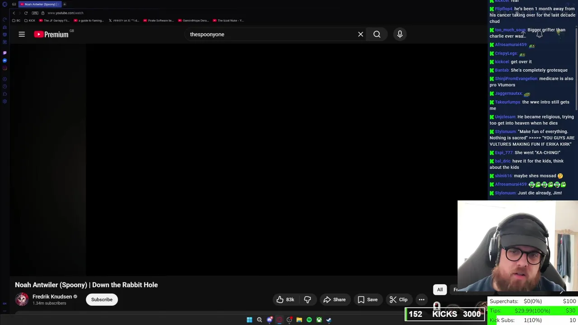
Task: Open Pirate Software lie bookmark
Action: coord(158,20)
